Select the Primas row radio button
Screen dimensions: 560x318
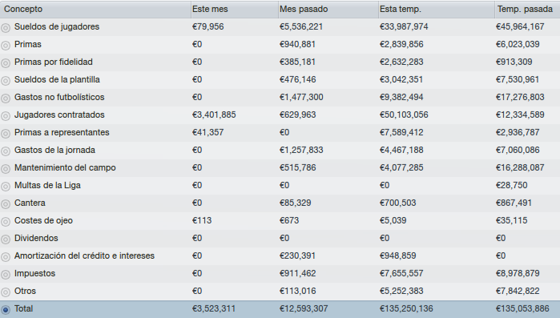click(6, 46)
